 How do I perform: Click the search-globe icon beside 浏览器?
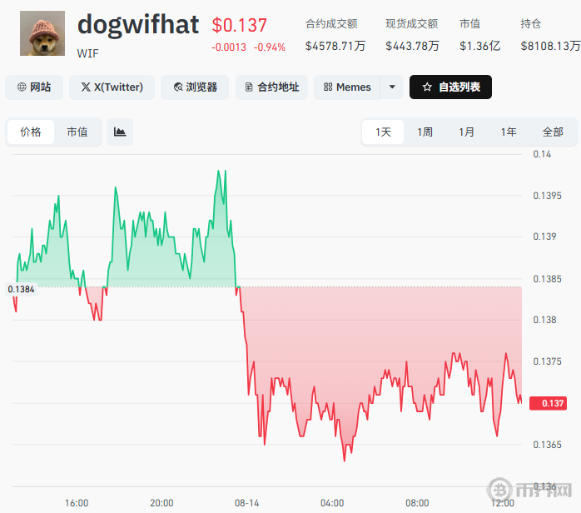(178, 87)
